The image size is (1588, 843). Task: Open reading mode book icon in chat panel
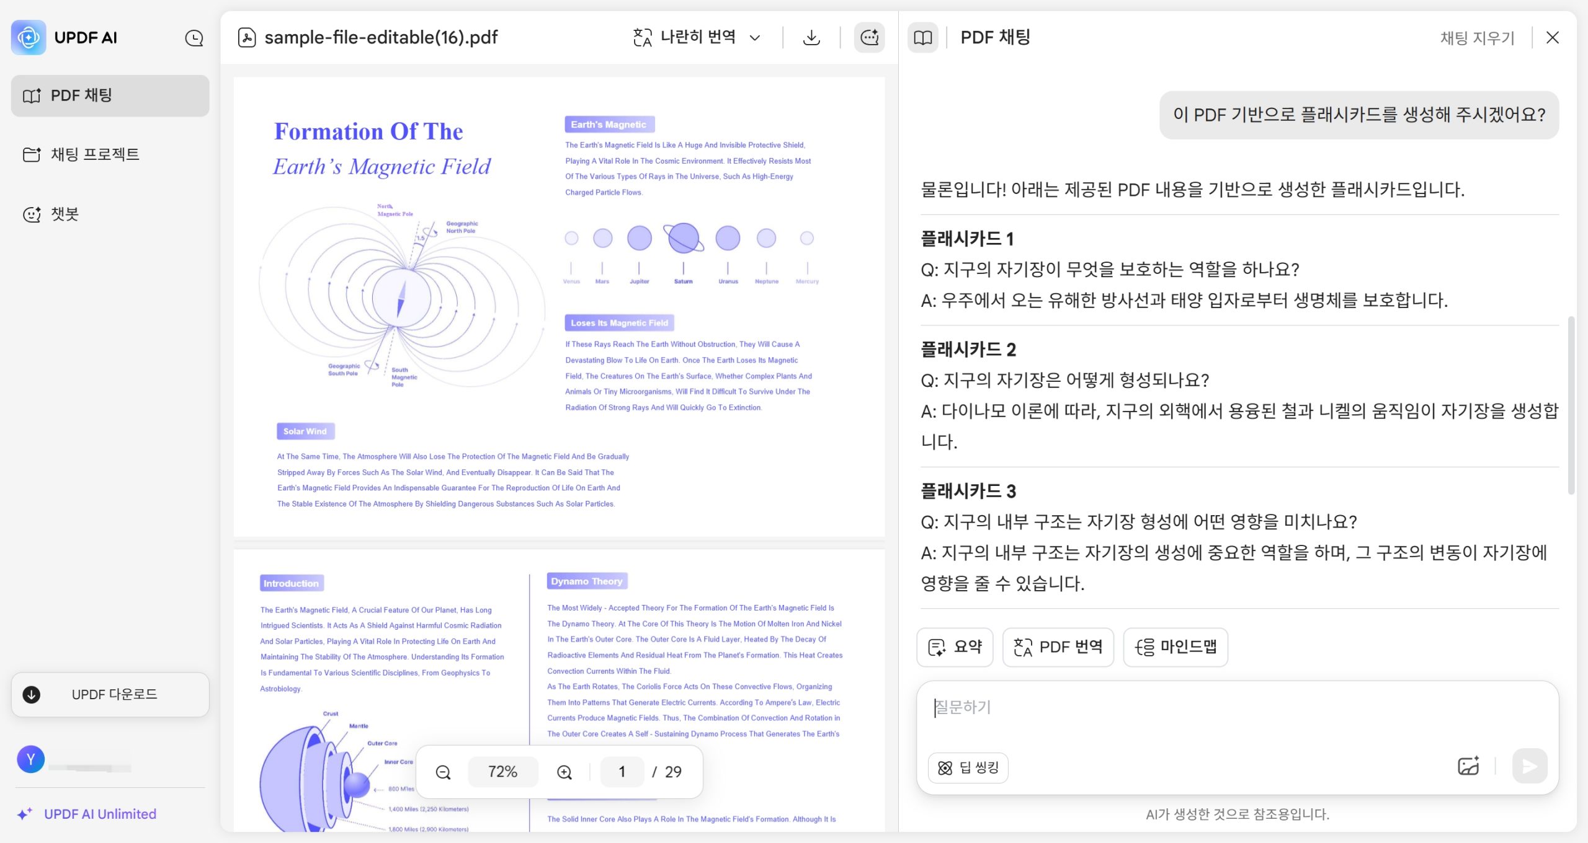pos(924,37)
